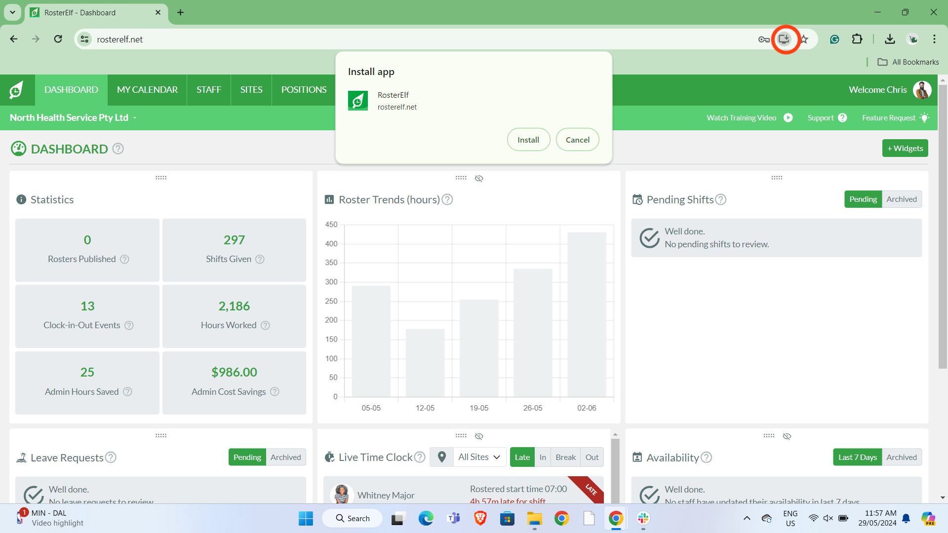Expand North Health Service Pty Ltd dropdown
The width and height of the screenshot is (948, 533).
pyautogui.click(x=135, y=118)
